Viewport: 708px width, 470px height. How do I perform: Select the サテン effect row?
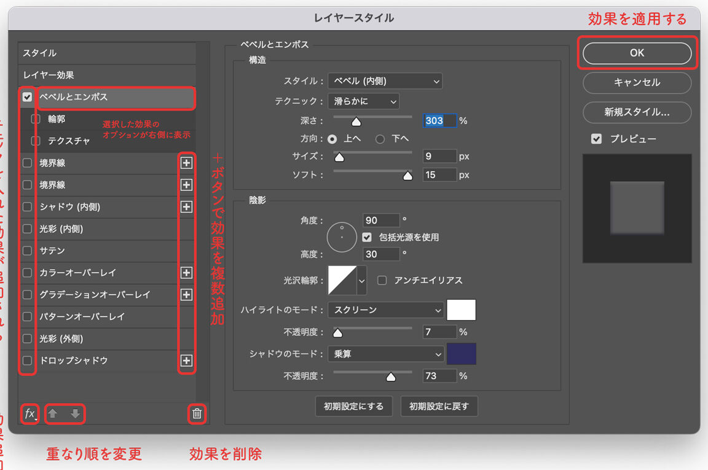107,251
